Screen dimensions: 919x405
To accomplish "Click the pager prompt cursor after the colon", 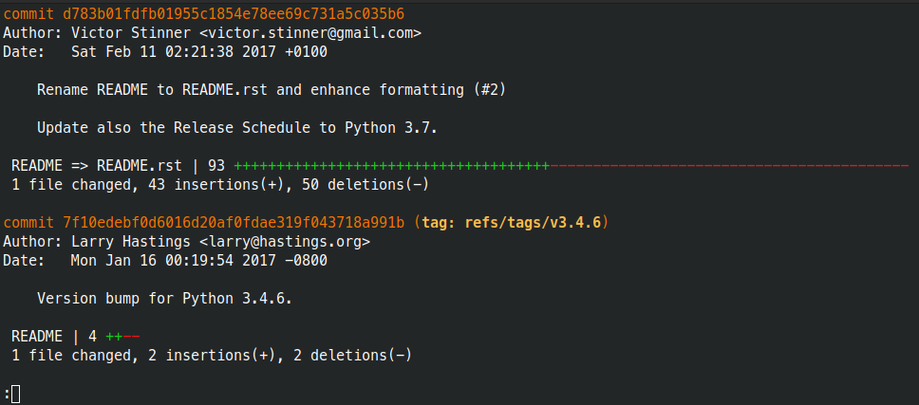I will tap(15, 394).
